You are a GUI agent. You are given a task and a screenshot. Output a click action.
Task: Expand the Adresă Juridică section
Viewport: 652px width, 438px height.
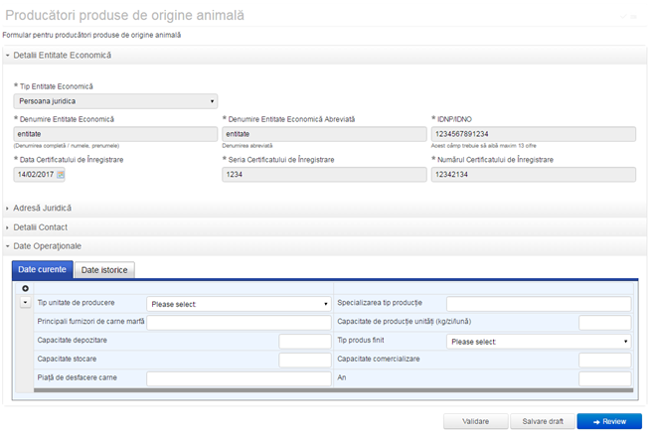42,208
